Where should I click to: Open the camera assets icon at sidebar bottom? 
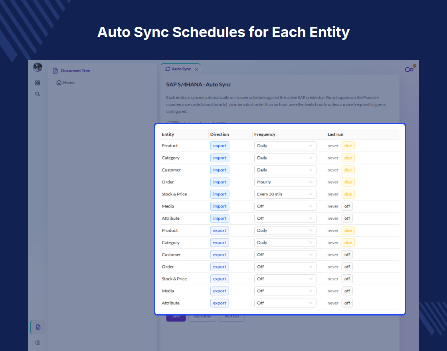coord(38,343)
